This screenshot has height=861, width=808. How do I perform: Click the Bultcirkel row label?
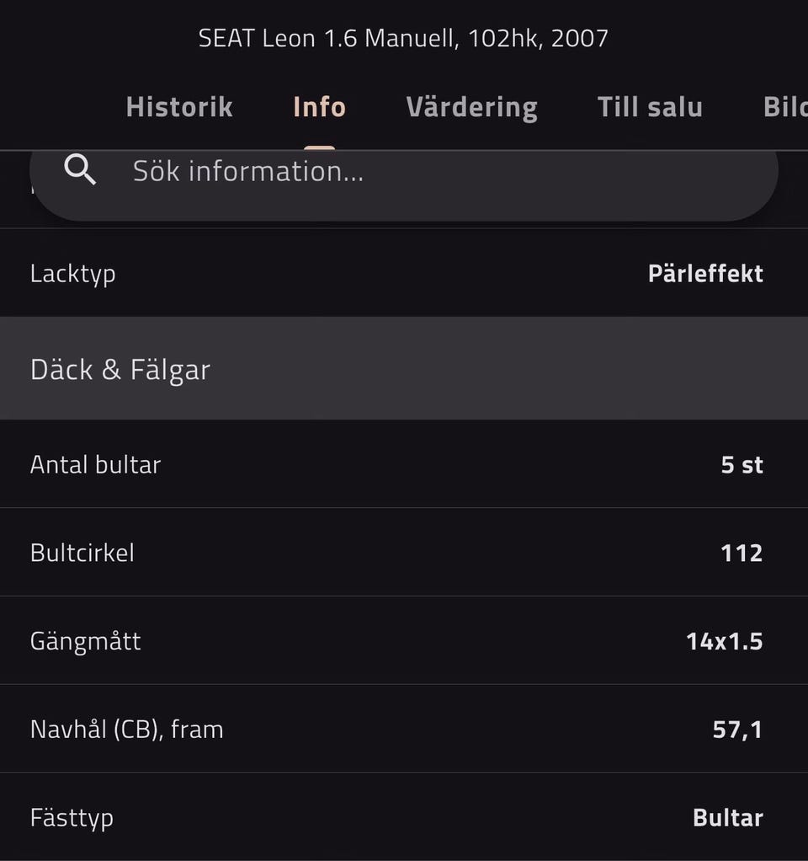(x=82, y=553)
